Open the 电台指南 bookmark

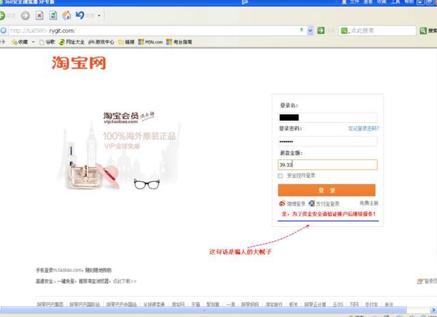pos(179,42)
